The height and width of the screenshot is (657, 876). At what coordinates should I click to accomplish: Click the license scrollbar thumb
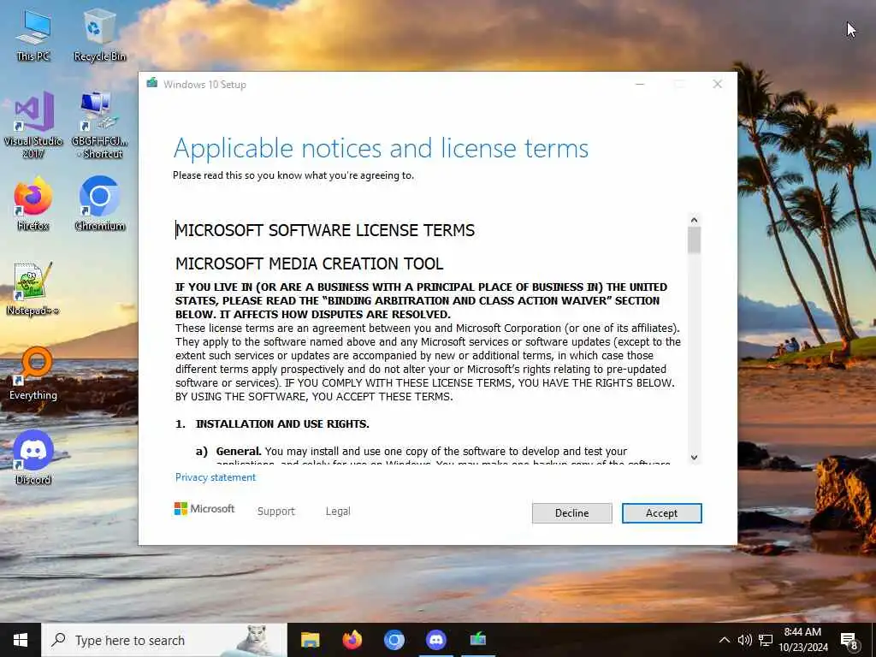point(694,240)
